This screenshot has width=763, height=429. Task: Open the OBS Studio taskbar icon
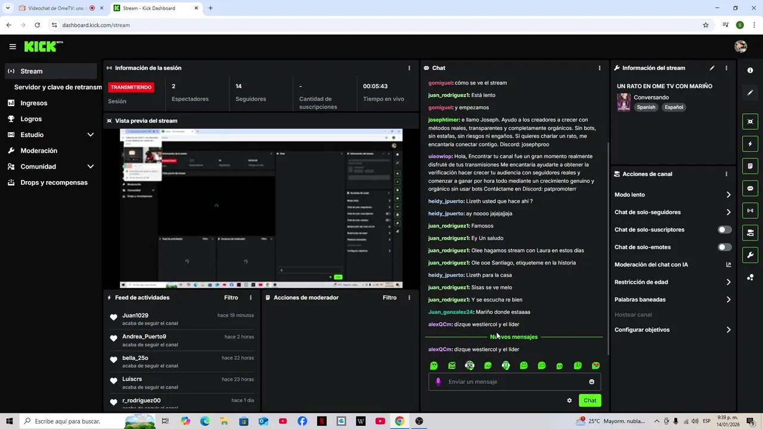(419, 421)
